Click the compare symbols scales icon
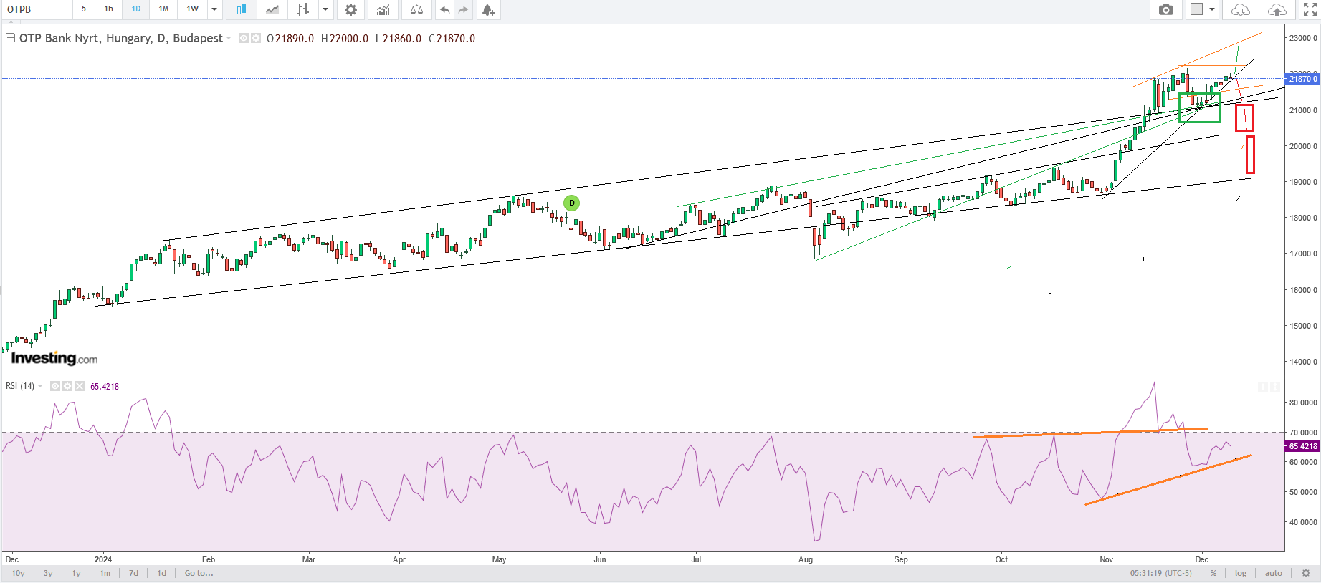This screenshot has height=583, width=1321. point(416,9)
